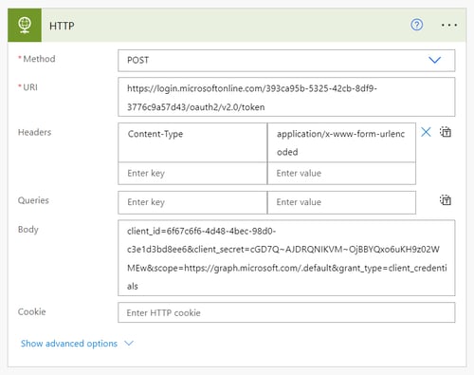Click the empty Headers Enter value field
474x375 pixels.
coord(341,174)
